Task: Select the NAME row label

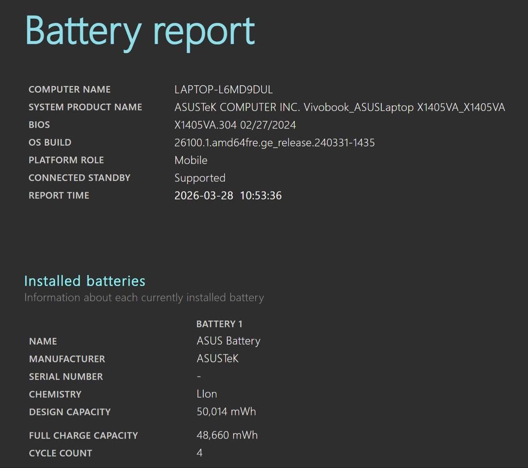Action: [43, 341]
